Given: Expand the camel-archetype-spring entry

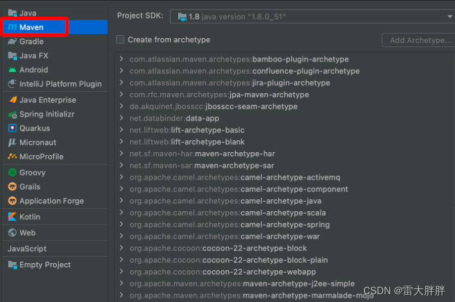Looking at the screenshot, I should tap(121, 224).
